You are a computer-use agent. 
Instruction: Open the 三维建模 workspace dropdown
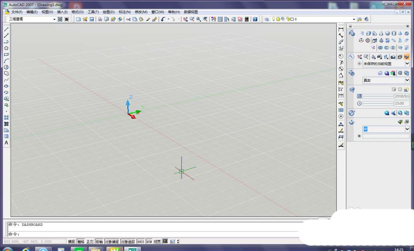tap(54, 19)
